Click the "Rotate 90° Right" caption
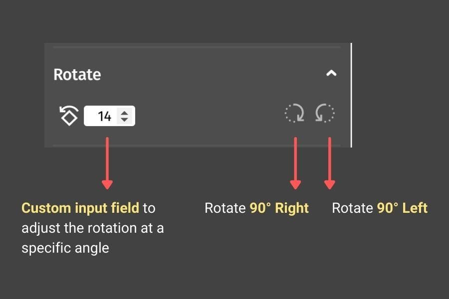The image size is (449, 299). coord(256,208)
